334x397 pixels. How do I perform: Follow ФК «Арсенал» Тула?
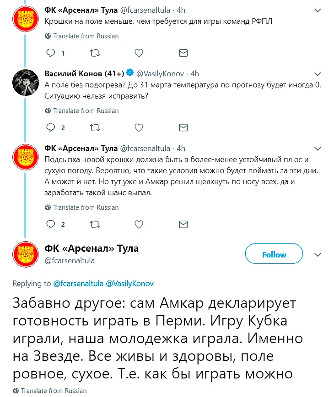tap(274, 254)
